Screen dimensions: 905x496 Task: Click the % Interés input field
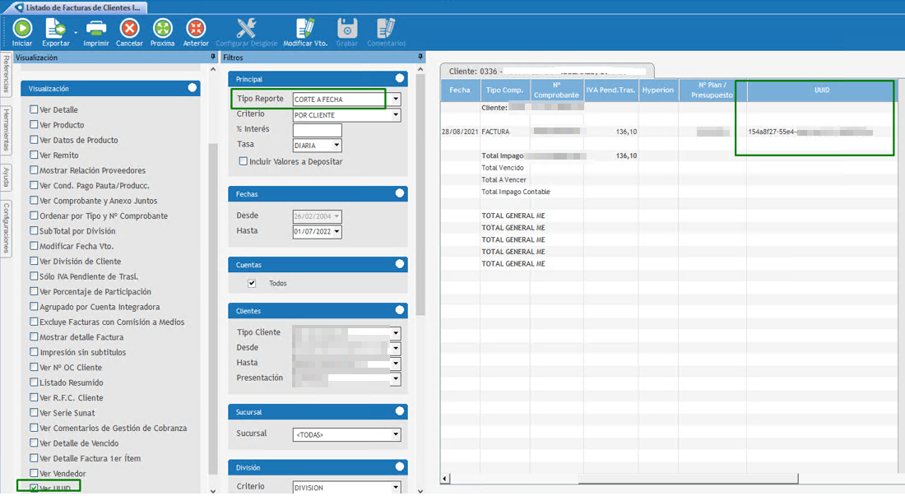coord(317,130)
